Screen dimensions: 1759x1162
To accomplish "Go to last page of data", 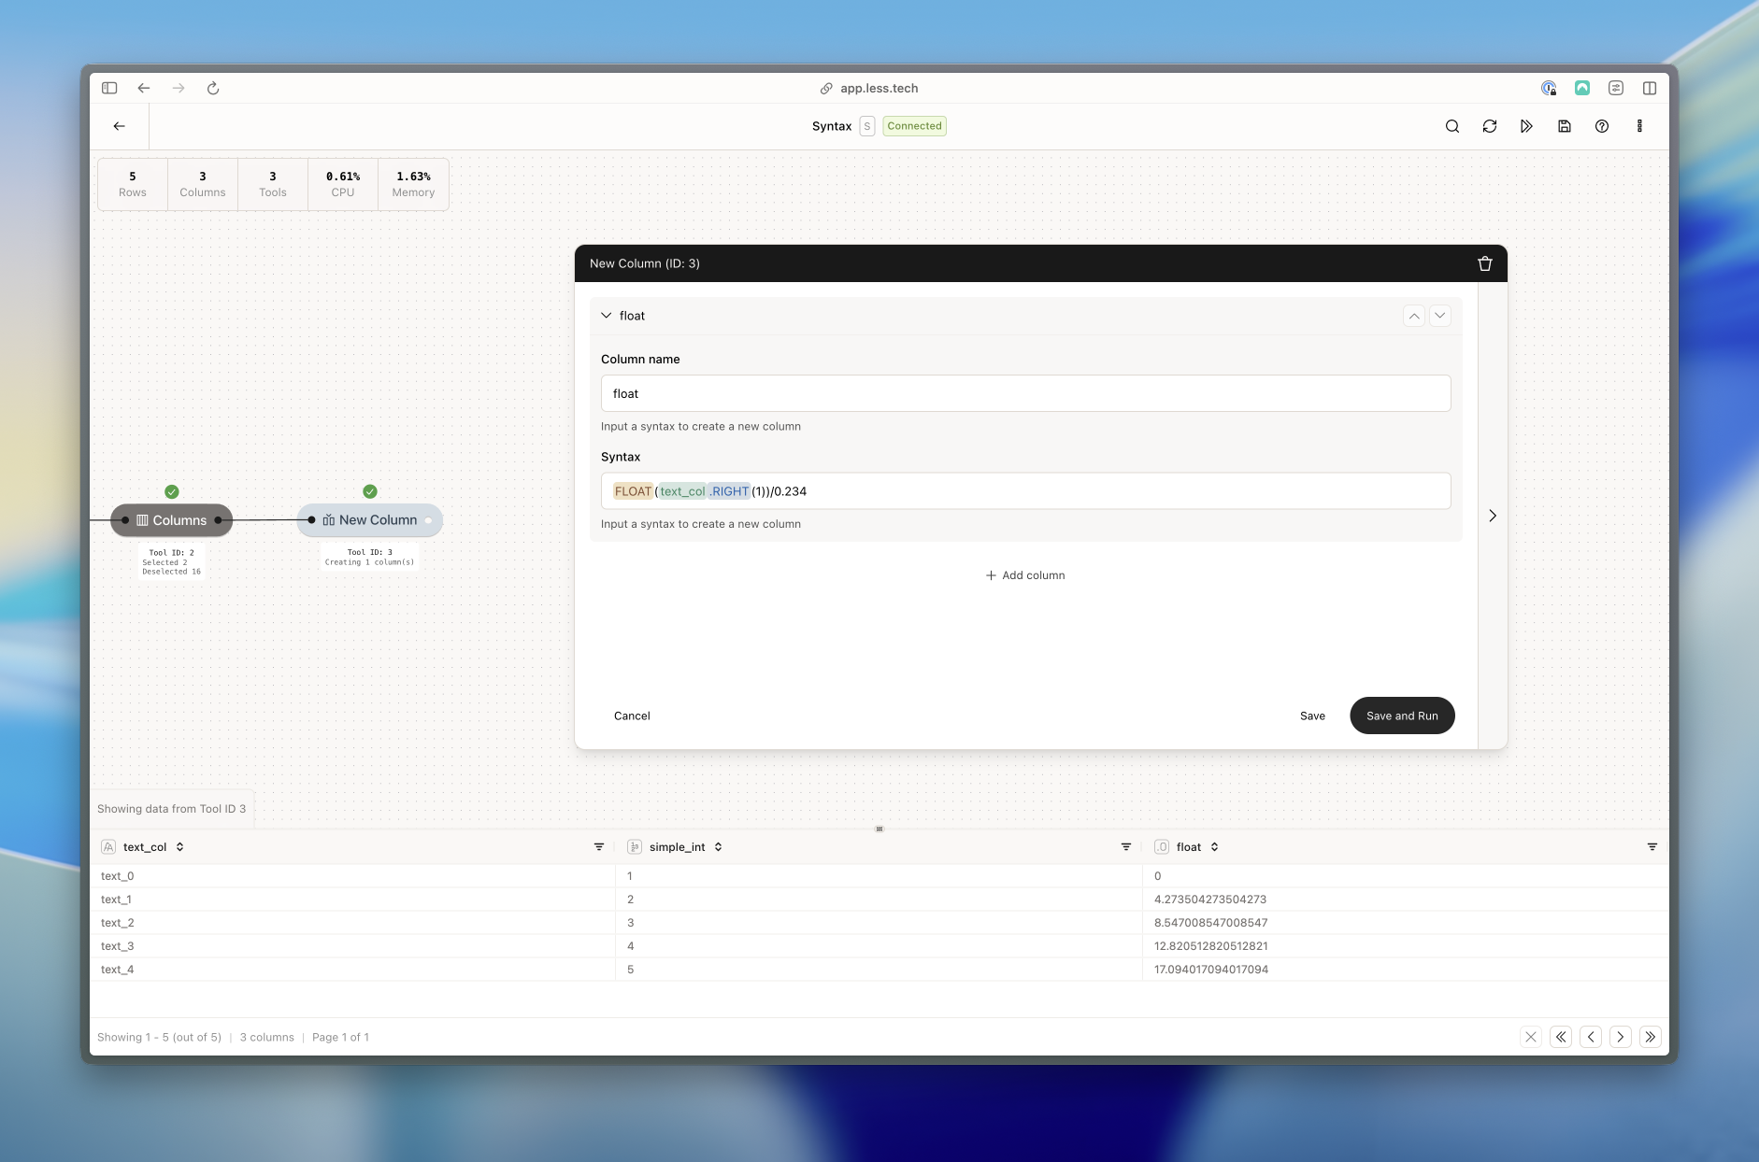I will (x=1651, y=1037).
